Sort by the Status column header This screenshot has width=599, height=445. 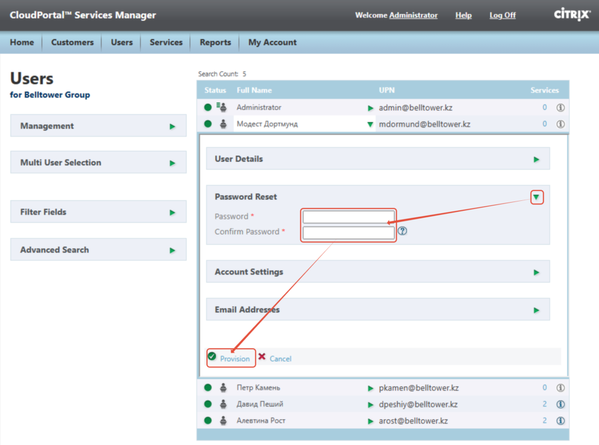[215, 91]
